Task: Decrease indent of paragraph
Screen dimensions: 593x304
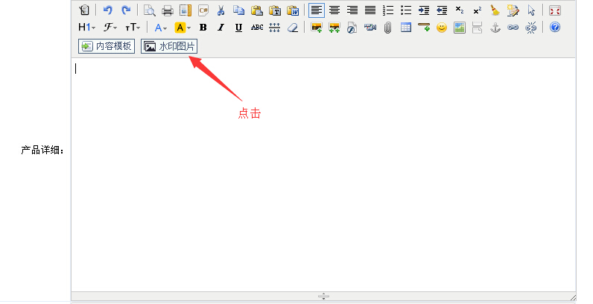Action: click(442, 10)
